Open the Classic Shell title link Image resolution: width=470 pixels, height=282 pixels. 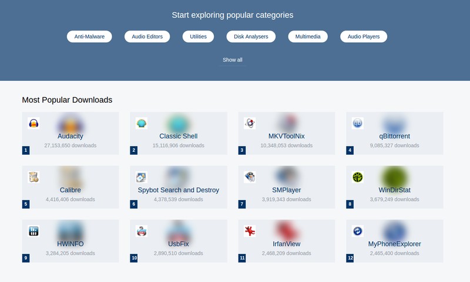tap(179, 136)
